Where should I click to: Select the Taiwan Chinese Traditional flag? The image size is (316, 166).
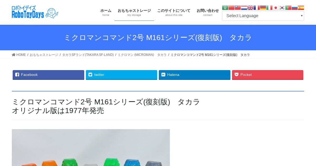point(238,8)
